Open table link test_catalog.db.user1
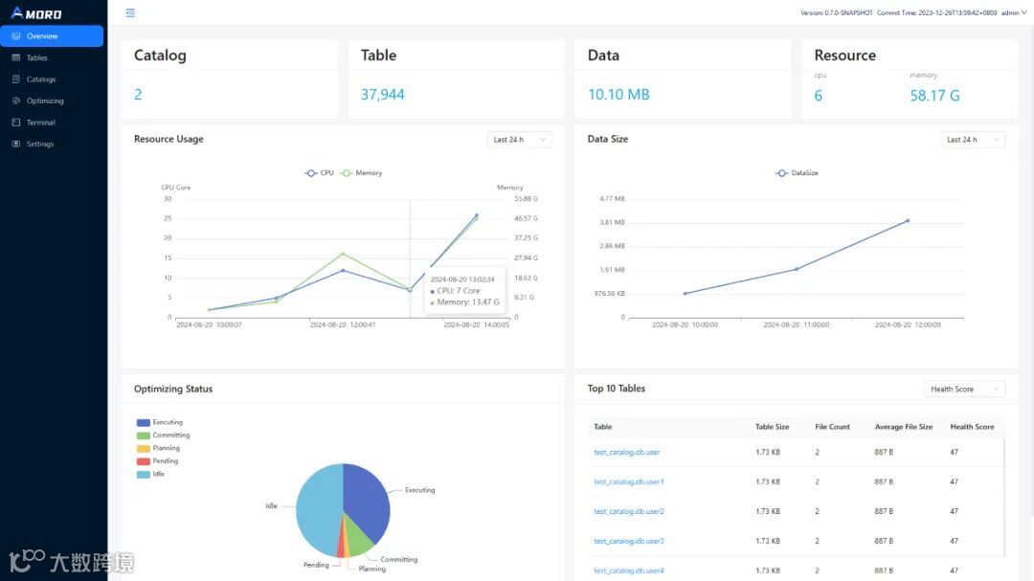1034x581 pixels. pyautogui.click(x=628, y=482)
